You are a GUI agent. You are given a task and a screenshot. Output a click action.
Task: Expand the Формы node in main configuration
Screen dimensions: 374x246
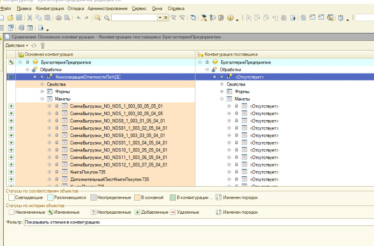pyautogui.click(x=42, y=92)
